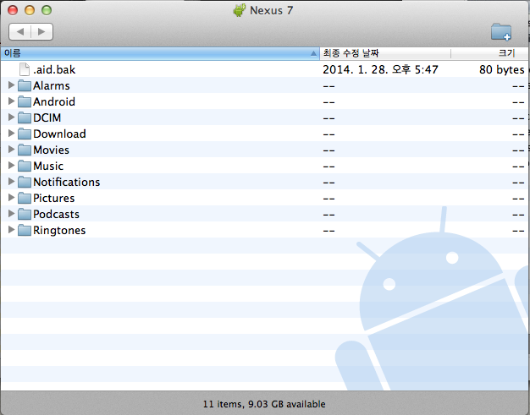Select the .aid.bak file name
This screenshot has height=415, width=530.
54,70
